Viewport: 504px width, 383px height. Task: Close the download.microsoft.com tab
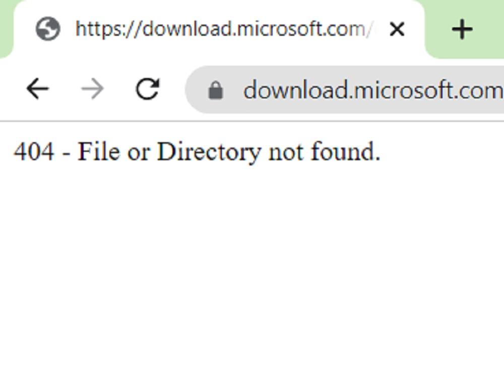pos(397,29)
